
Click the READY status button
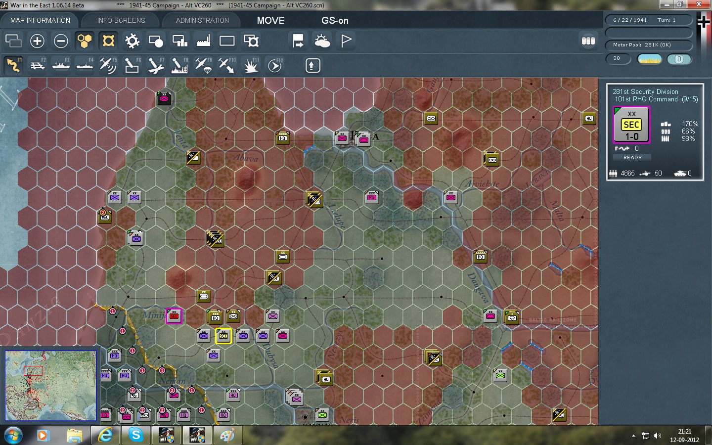point(632,157)
